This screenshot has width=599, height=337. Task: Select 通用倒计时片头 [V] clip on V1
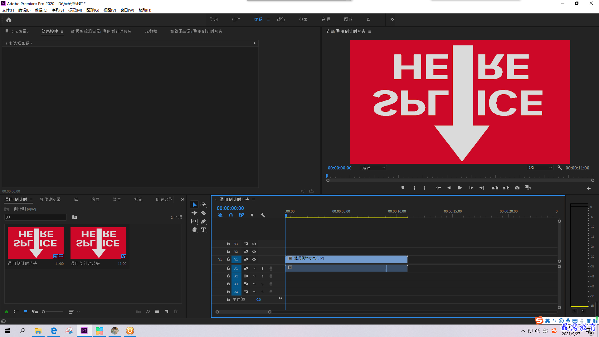pyautogui.click(x=346, y=259)
